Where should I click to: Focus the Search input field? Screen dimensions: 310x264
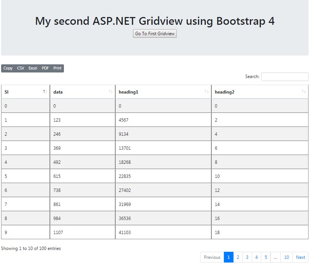click(285, 77)
